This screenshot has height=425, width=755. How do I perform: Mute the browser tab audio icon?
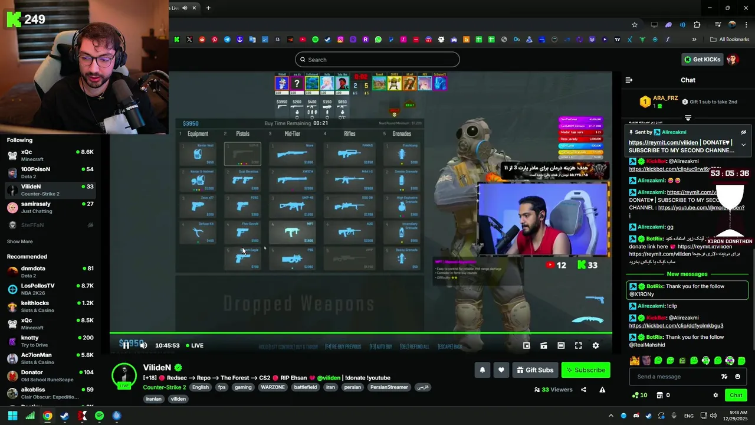coord(185,8)
